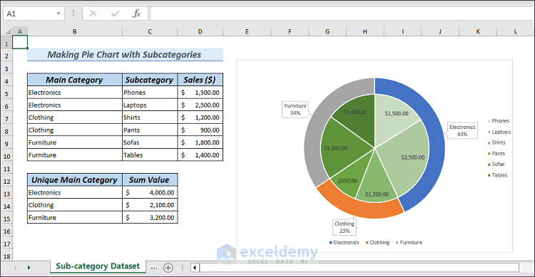Click Laptops in the chart legend
Screen dimensions: 535x277
click(x=499, y=132)
